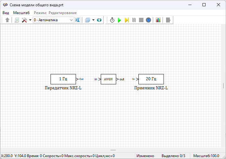Screen dimensions: 226x159
Task: Open the stopwatch simulation settings
Action: point(112,20)
